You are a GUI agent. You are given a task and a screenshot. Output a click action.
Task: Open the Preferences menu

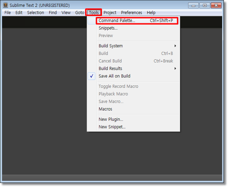coord(131,13)
